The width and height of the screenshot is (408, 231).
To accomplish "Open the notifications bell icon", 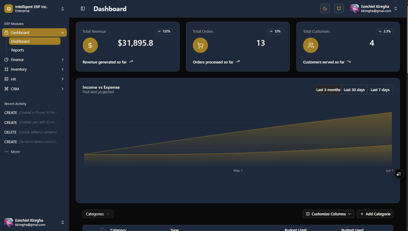I will coord(339,8).
